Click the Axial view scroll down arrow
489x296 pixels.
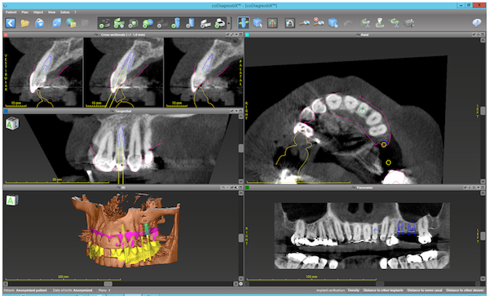(x=482, y=181)
